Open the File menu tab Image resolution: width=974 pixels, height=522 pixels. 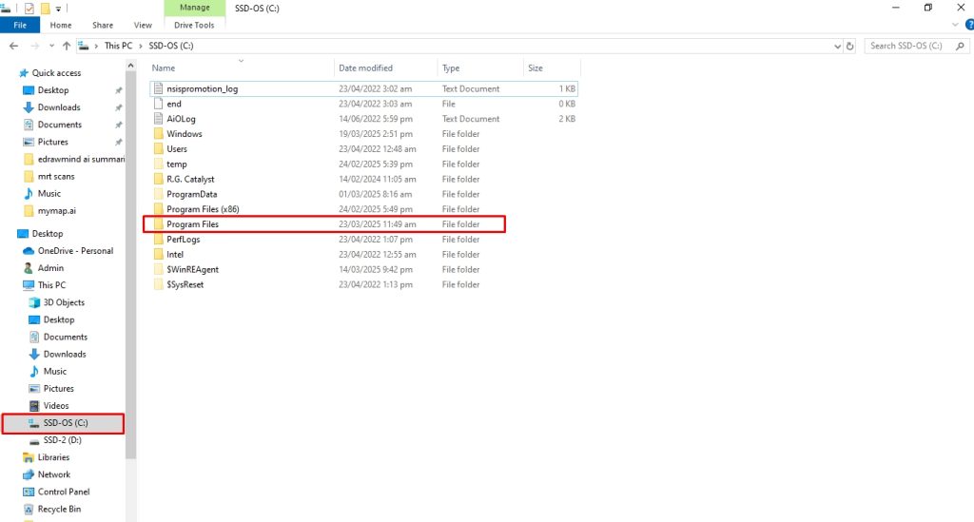tap(20, 26)
